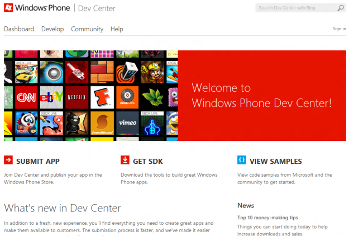Screen dimensions: 349x236
Task: Select the eBay app tile
Action: pos(51,97)
